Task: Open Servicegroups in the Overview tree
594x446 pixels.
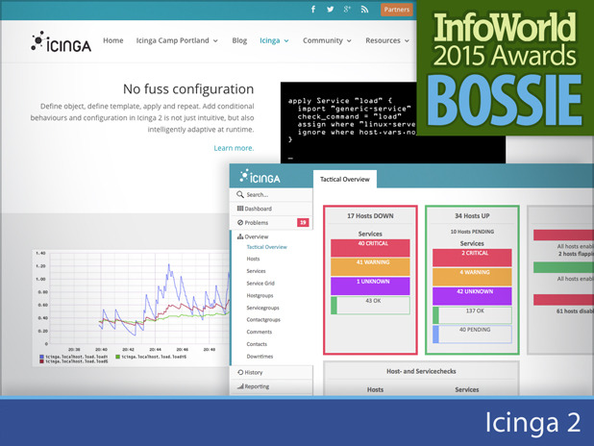Action: tap(263, 308)
